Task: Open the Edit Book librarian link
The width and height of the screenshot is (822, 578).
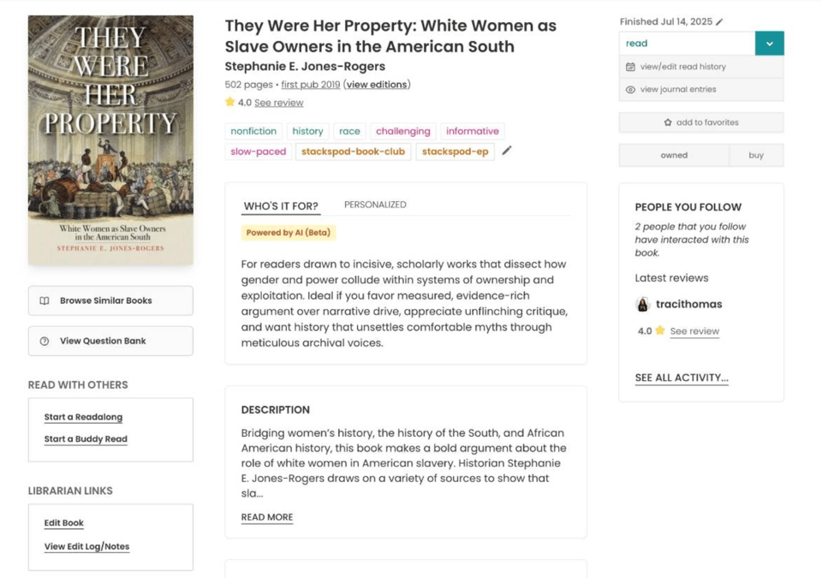Action: 63,522
